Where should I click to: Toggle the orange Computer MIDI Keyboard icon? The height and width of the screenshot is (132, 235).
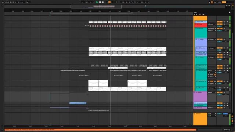[212, 2]
